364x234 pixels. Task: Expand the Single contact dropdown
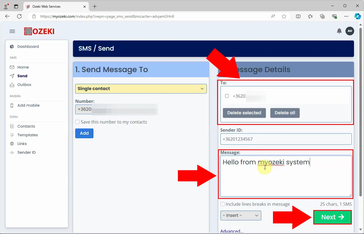[x=141, y=89]
